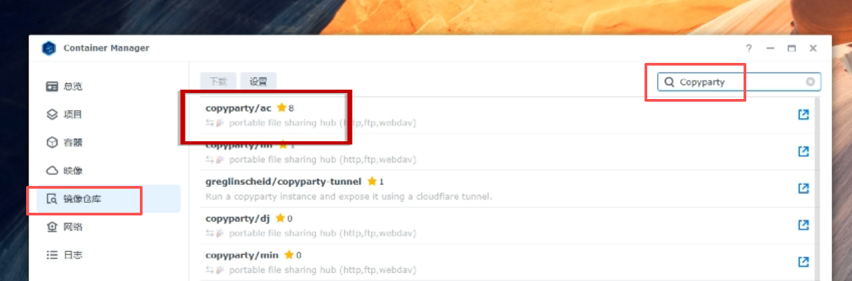Click the Container Manager logo icon
The image size is (852, 281).
point(49,48)
